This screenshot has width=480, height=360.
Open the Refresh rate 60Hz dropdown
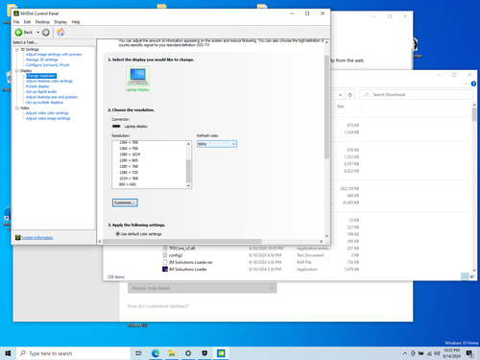tap(217, 144)
